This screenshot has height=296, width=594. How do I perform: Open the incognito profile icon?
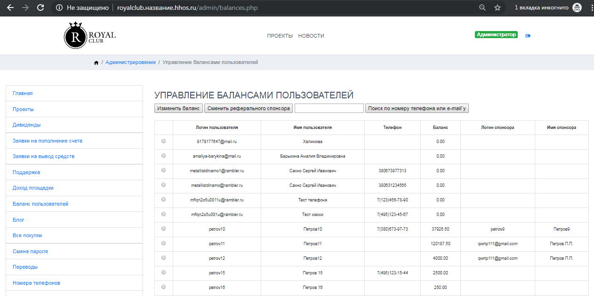(577, 8)
